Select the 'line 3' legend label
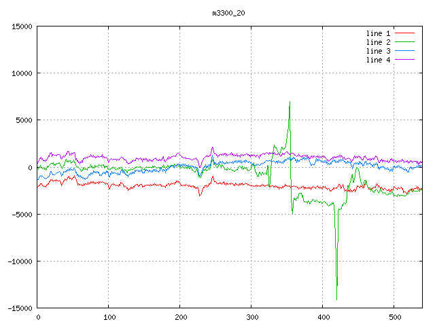Image resolution: width=435 pixels, height=326 pixels. click(378, 51)
